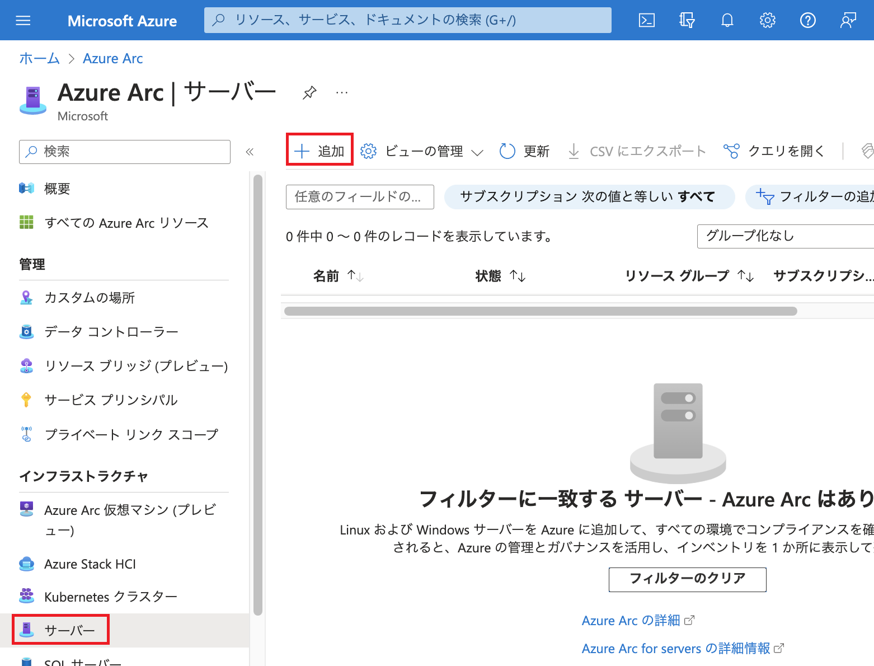Screen dimensions: 874x666
Task: Click the サーバー menu icon in the sidebar
Action: click(x=26, y=630)
